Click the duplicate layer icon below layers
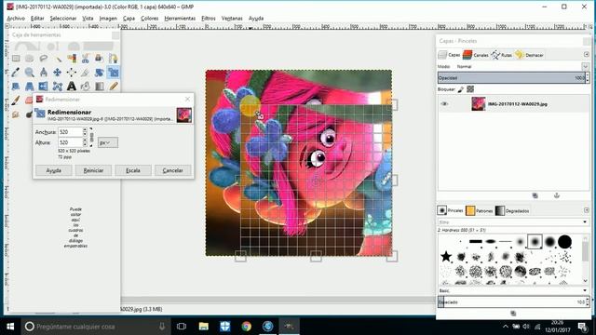 [x=535, y=195]
